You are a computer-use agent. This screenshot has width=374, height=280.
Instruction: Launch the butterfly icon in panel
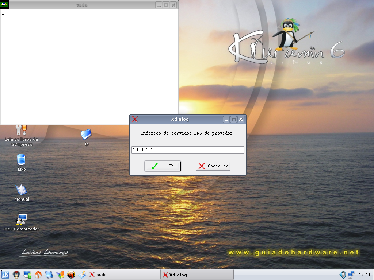tap(60, 275)
